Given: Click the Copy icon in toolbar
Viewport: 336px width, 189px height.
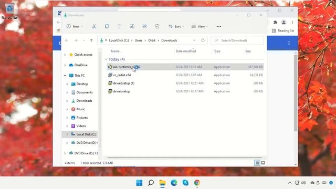Looking at the screenshot, I should tap(107, 26).
